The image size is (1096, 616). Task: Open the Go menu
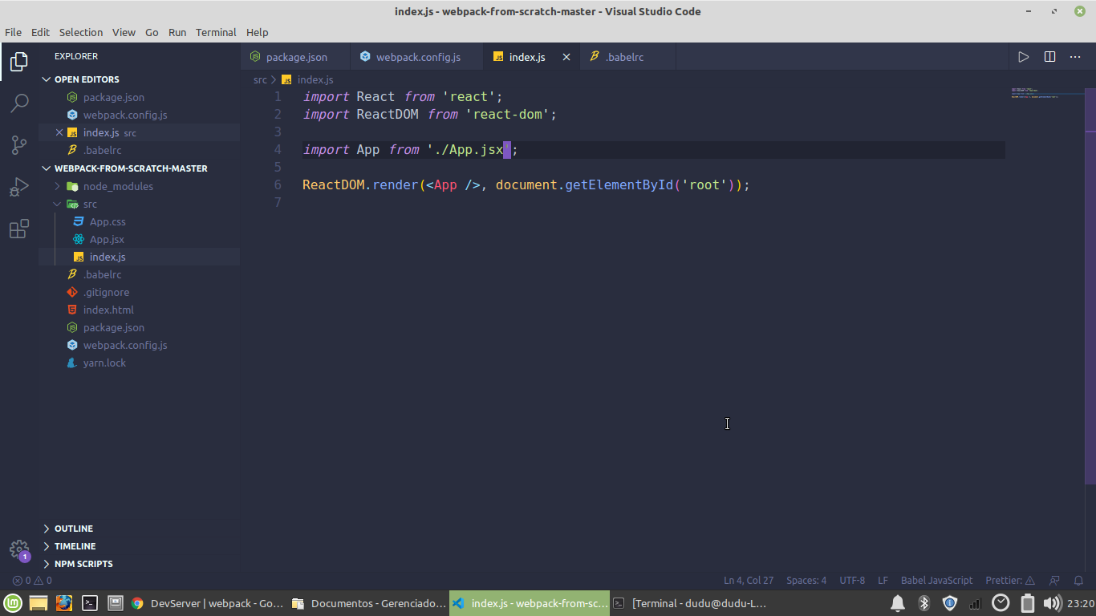point(152,32)
